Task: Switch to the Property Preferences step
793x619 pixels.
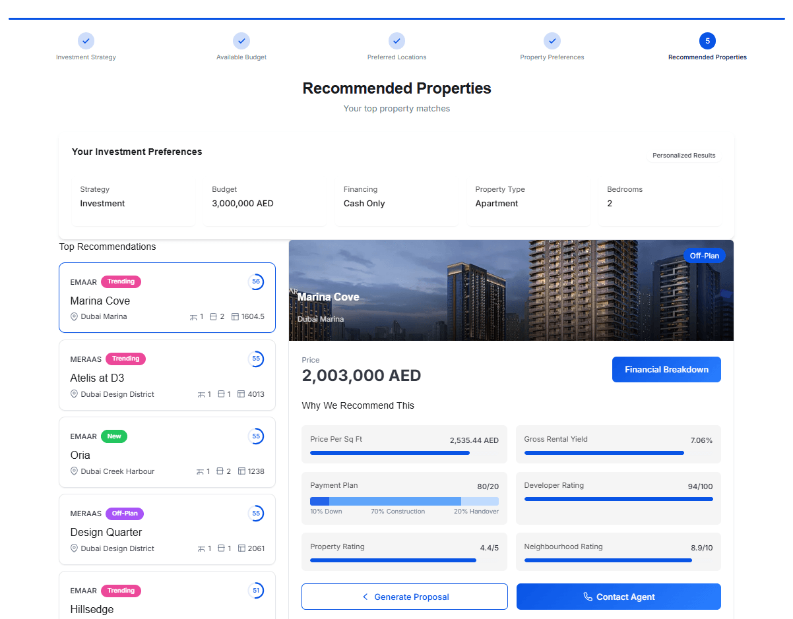Action: [552, 41]
